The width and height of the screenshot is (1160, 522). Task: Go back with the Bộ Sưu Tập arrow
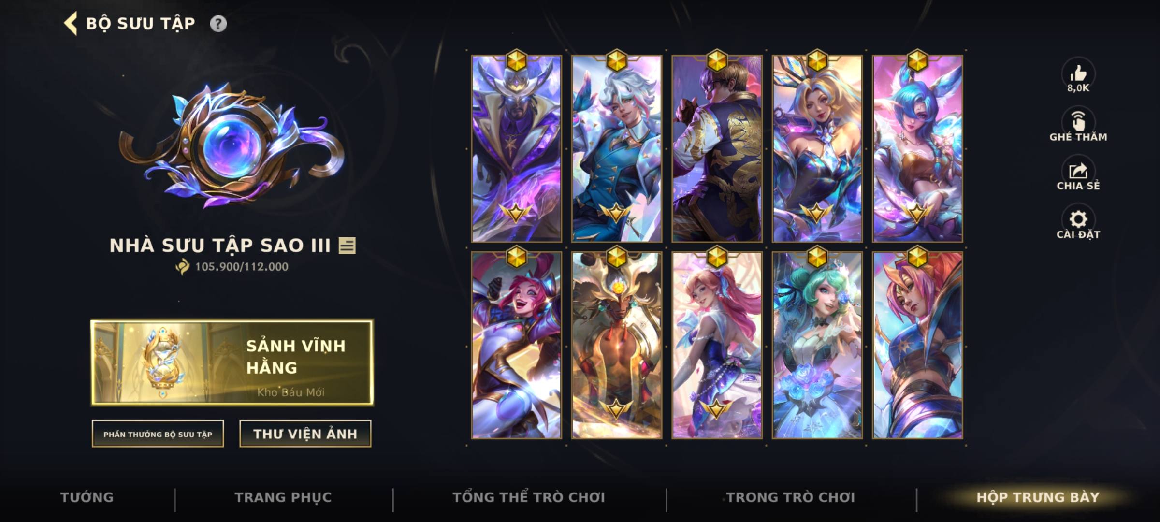71,24
